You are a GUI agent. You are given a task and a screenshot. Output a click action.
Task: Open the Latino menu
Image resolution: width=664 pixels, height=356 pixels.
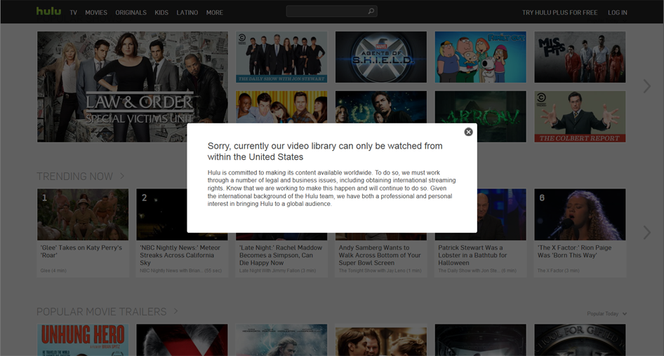(187, 13)
